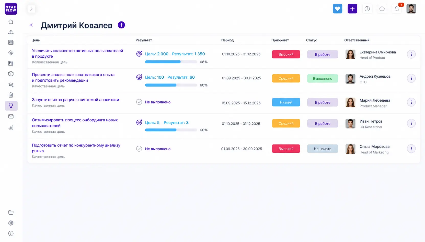This screenshot has width=425, height=242.
Task: Open the graduation cap learning icon
Action: 11,85
